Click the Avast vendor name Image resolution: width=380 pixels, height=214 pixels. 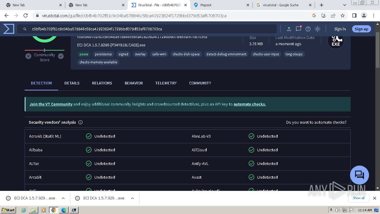(x=197, y=177)
